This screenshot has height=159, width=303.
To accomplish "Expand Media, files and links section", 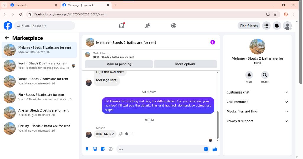I will pyautogui.click(x=257, y=112).
